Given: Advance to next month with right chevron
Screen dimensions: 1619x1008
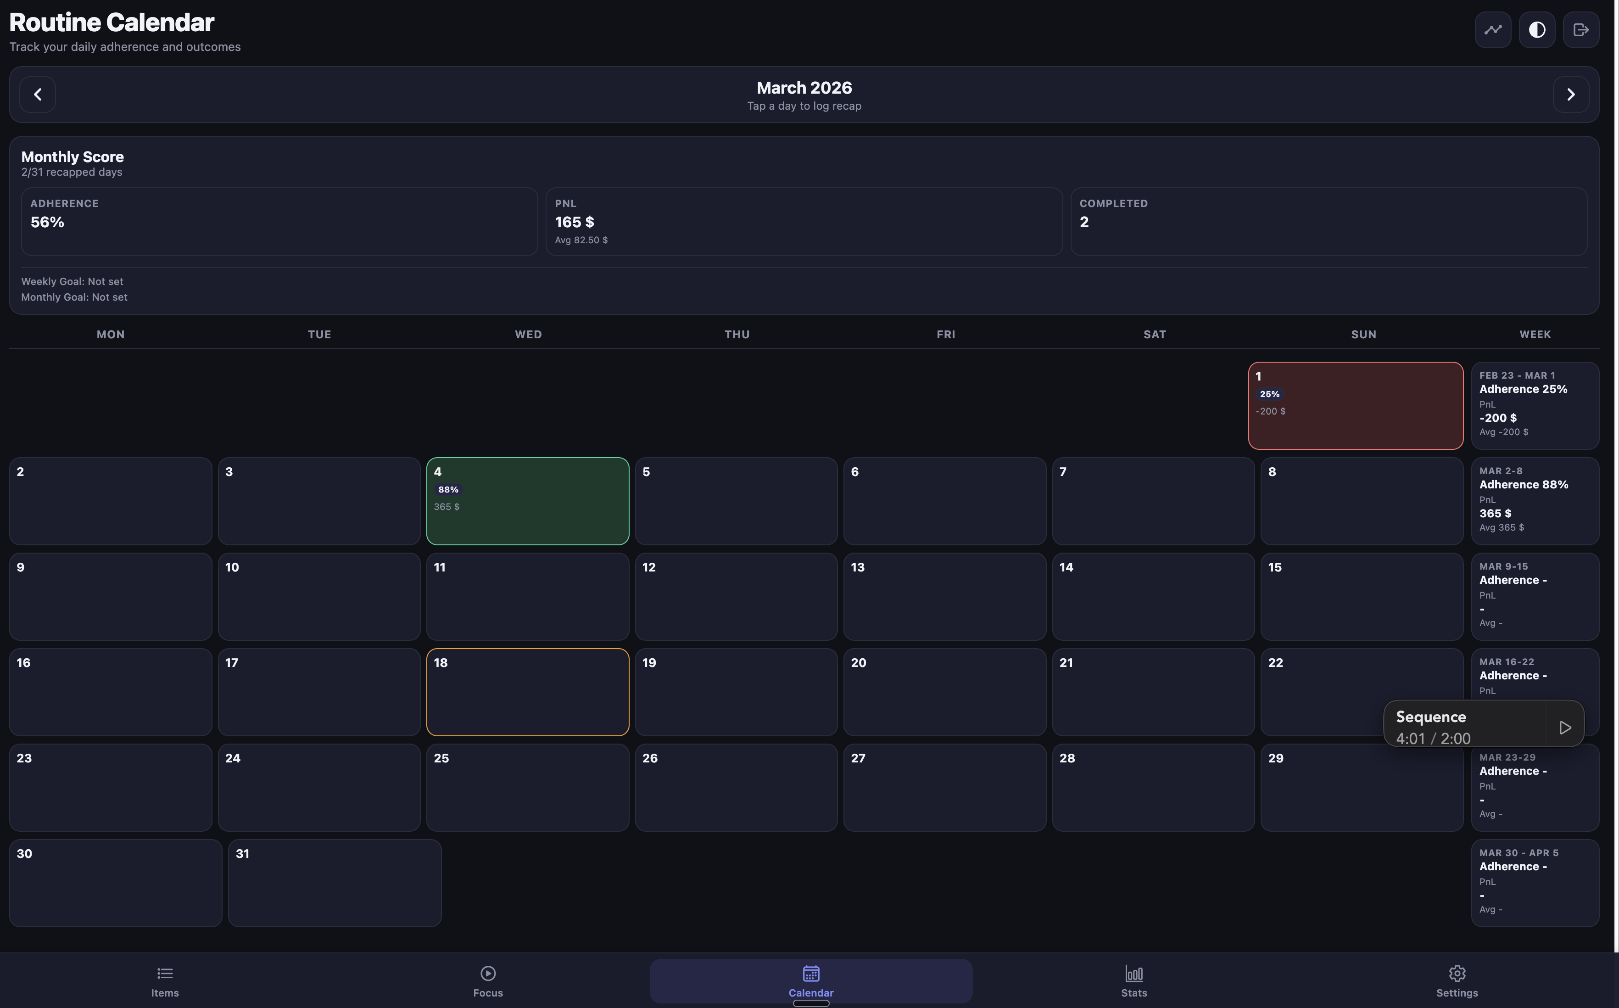Looking at the screenshot, I should 1570,95.
